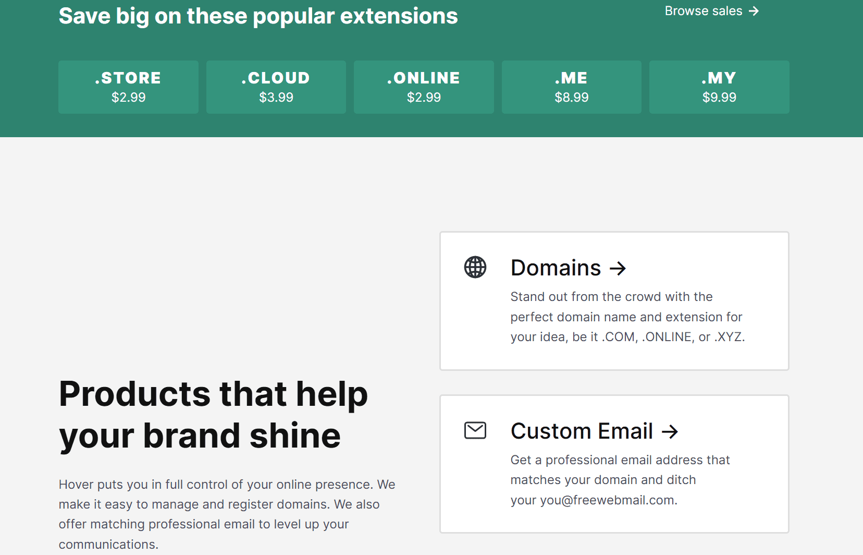863x555 pixels.
Task: Click the $3.99 price under .CLOUD
Action: [276, 98]
